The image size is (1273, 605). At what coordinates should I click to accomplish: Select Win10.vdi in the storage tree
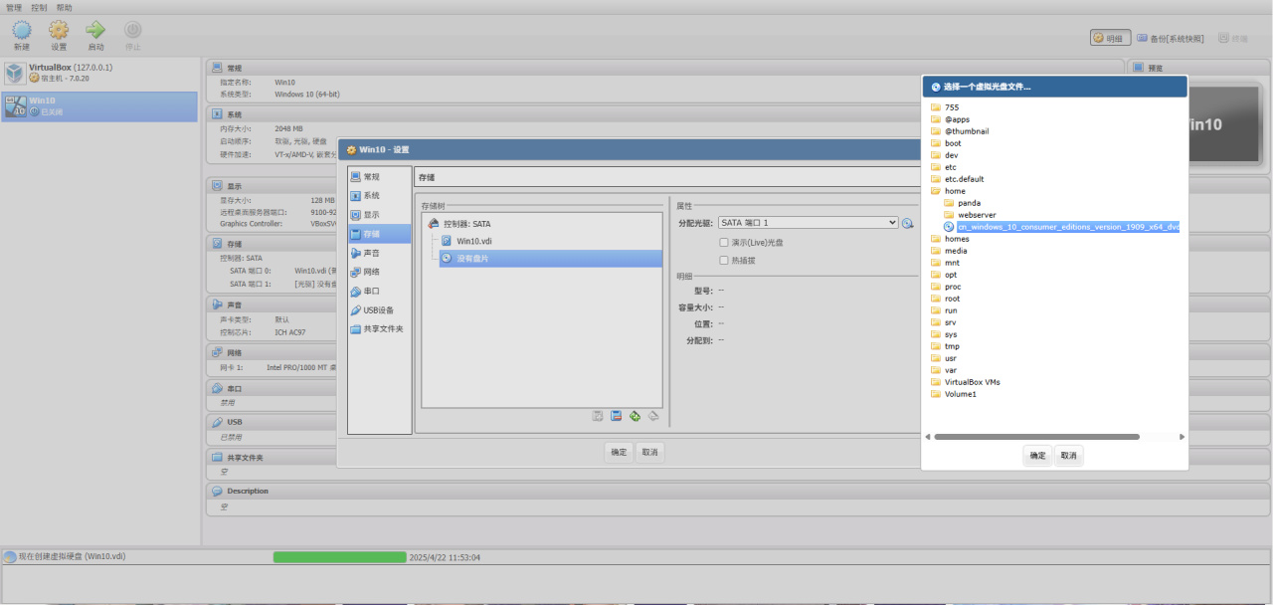click(x=473, y=241)
